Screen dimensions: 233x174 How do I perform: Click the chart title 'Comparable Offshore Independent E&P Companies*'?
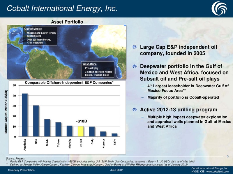tap(69, 83)
